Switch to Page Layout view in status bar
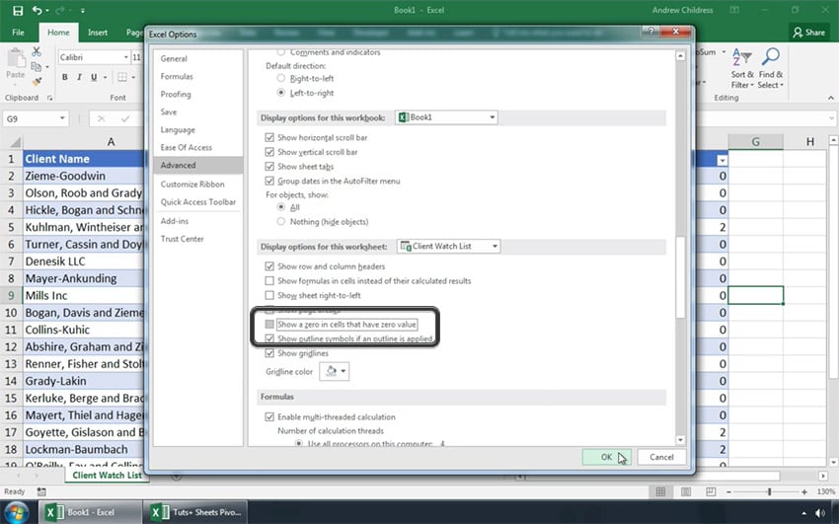839x524 pixels. 686,491
